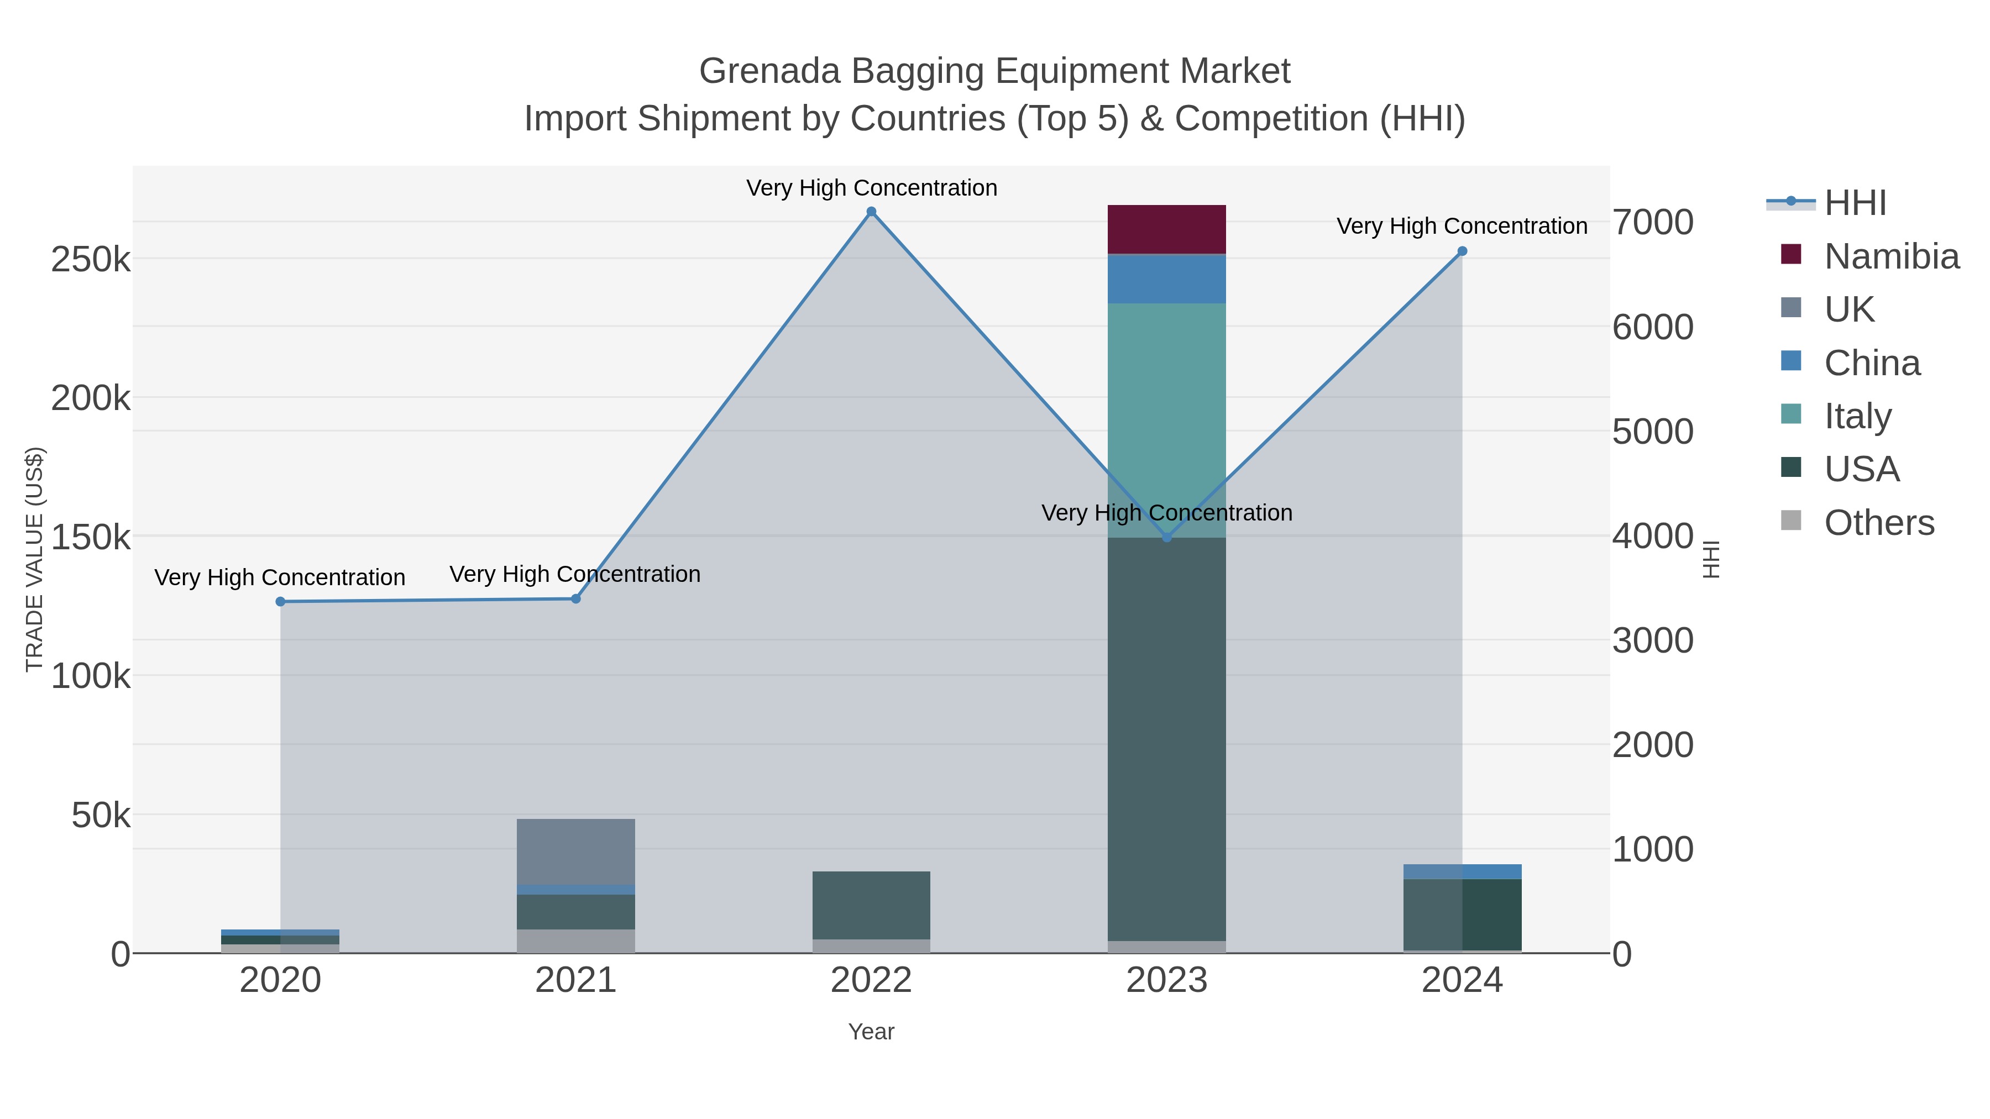
Task: Click the 2023 x-axis label
Action: [1167, 981]
